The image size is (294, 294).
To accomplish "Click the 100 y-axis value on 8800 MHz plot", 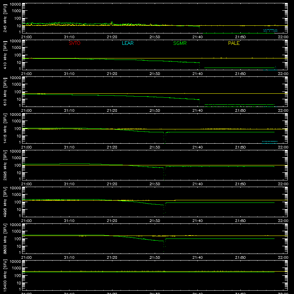I will [18, 239].
